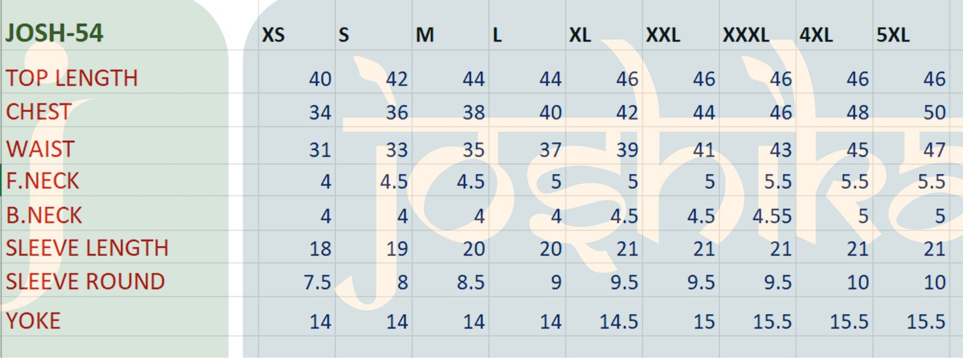Click the WAIST value 47 cell
The width and height of the screenshot is (963, 358).
pyautogui.click(x=934, y=149)
